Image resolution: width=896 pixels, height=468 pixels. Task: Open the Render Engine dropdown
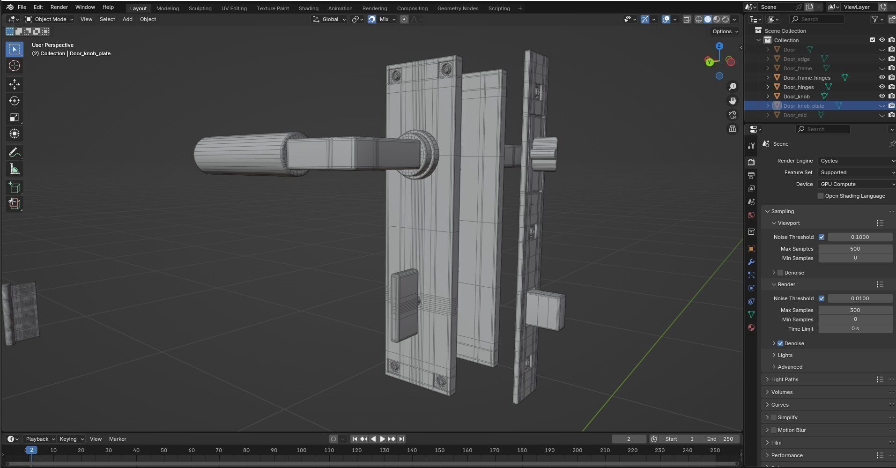pyautogui.click(x=857, y=161)
